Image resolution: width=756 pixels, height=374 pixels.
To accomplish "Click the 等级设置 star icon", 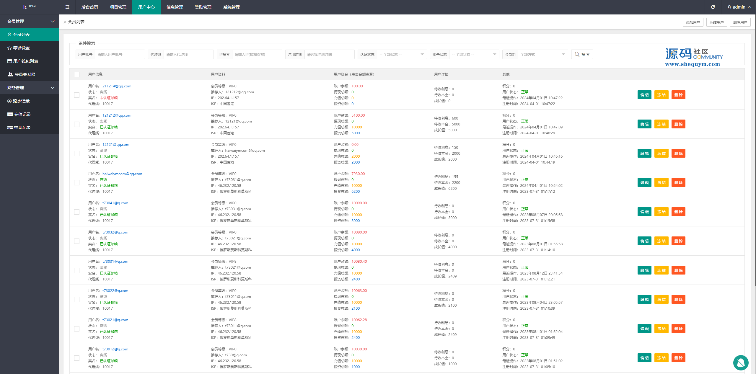I will pyautogui.click(x=9, y=48).
